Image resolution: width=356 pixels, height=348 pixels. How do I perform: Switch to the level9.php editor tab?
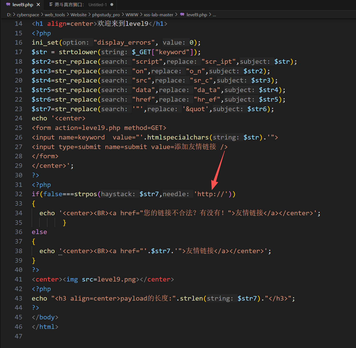coord(23,5)
